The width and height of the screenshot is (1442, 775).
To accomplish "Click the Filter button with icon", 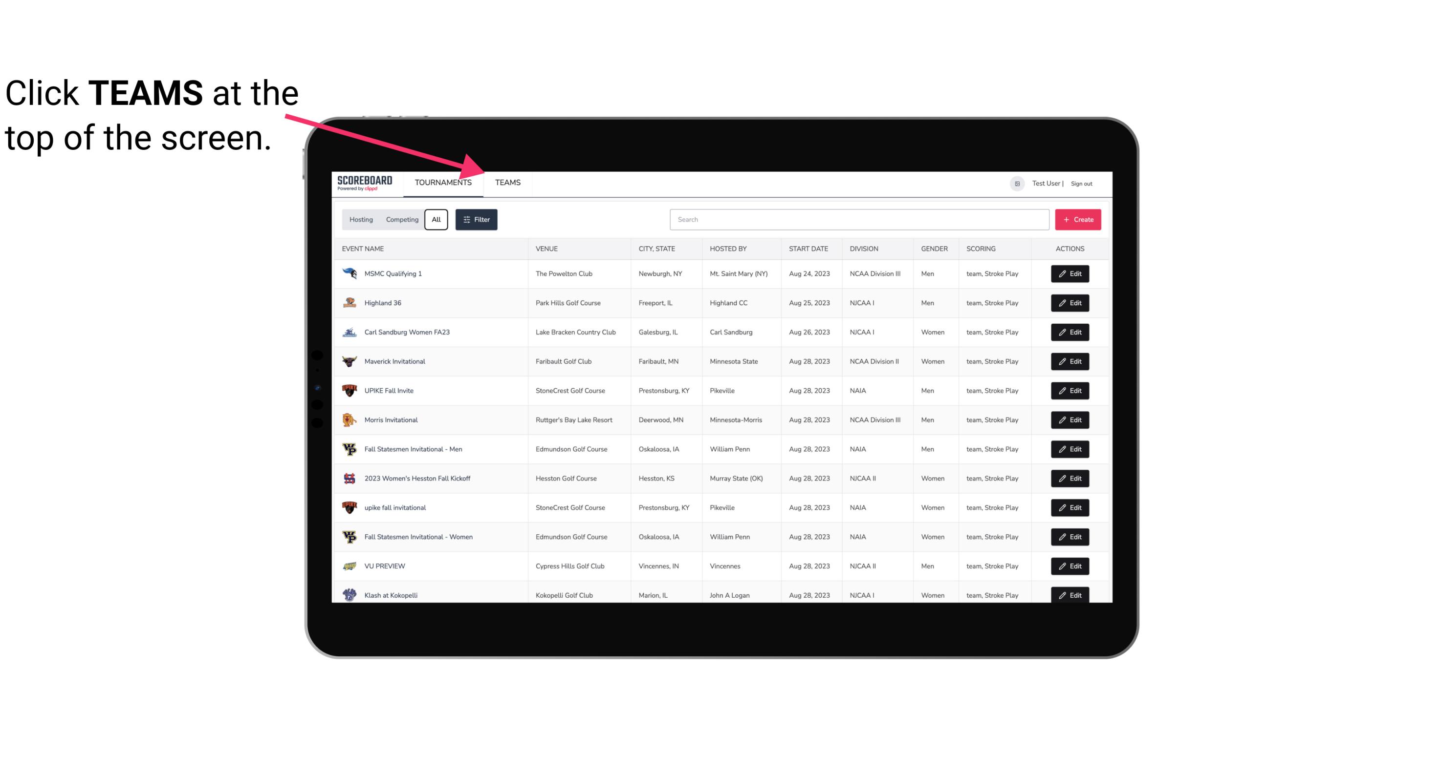I will coord(476,220).
